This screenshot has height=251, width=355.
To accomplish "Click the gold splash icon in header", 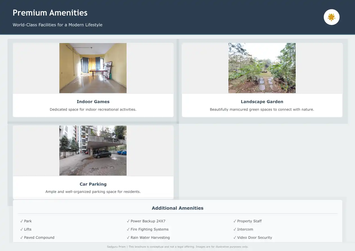I will click(331, 17).
